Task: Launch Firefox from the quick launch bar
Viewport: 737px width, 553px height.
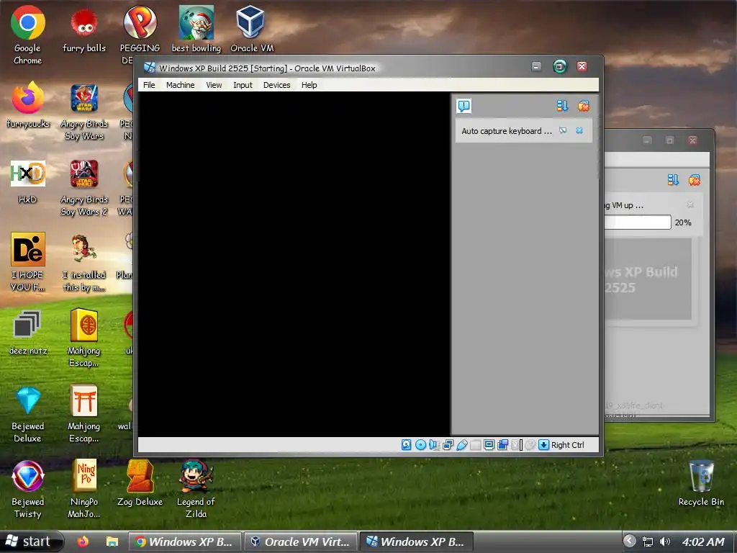Action: [83, 541]
